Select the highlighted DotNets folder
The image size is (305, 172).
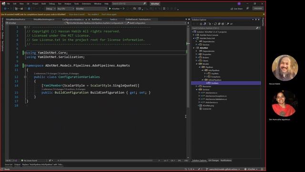[226, 83]
